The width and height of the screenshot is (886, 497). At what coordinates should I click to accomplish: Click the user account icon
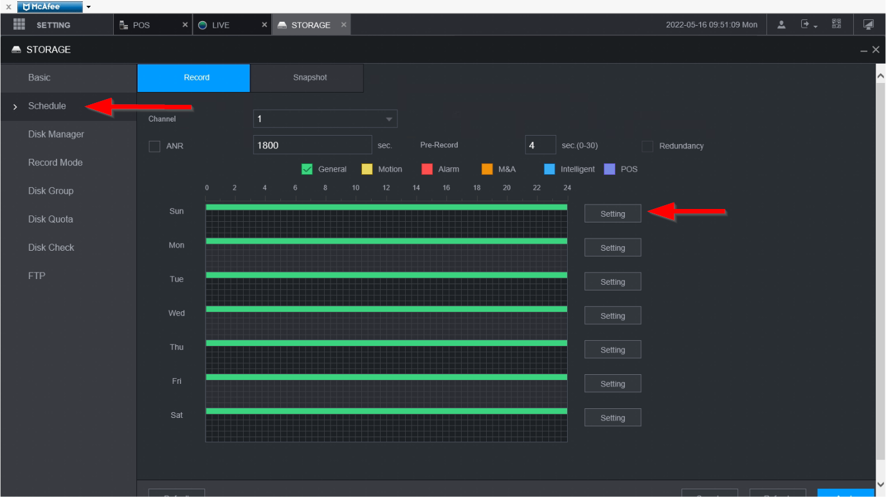(781, 24)
